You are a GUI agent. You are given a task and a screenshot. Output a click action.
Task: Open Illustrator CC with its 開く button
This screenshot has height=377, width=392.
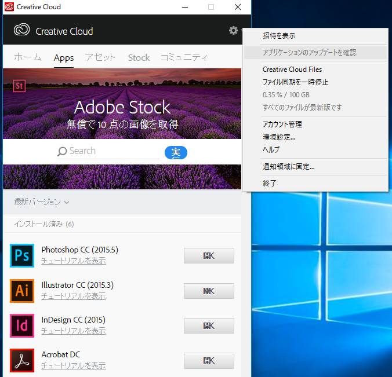point(209,291)
